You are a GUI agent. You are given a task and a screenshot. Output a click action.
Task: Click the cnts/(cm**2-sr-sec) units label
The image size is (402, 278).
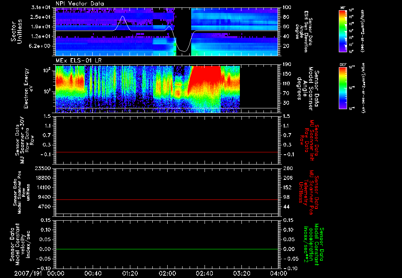pyautogui.click(x=362, y=31)
